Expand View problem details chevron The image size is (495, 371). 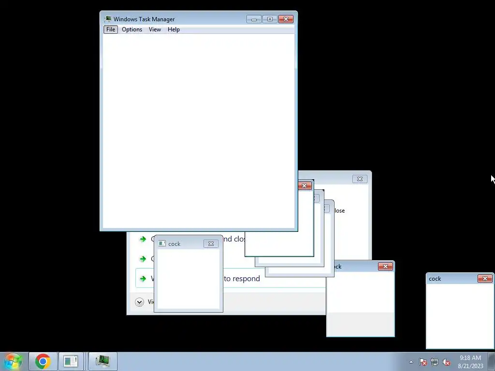(139, 302)
